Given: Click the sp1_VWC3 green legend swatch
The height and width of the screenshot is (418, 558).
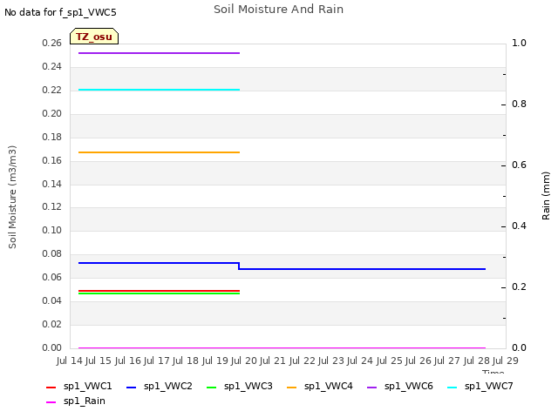Looking at the screenshot, I should (211, 387).
